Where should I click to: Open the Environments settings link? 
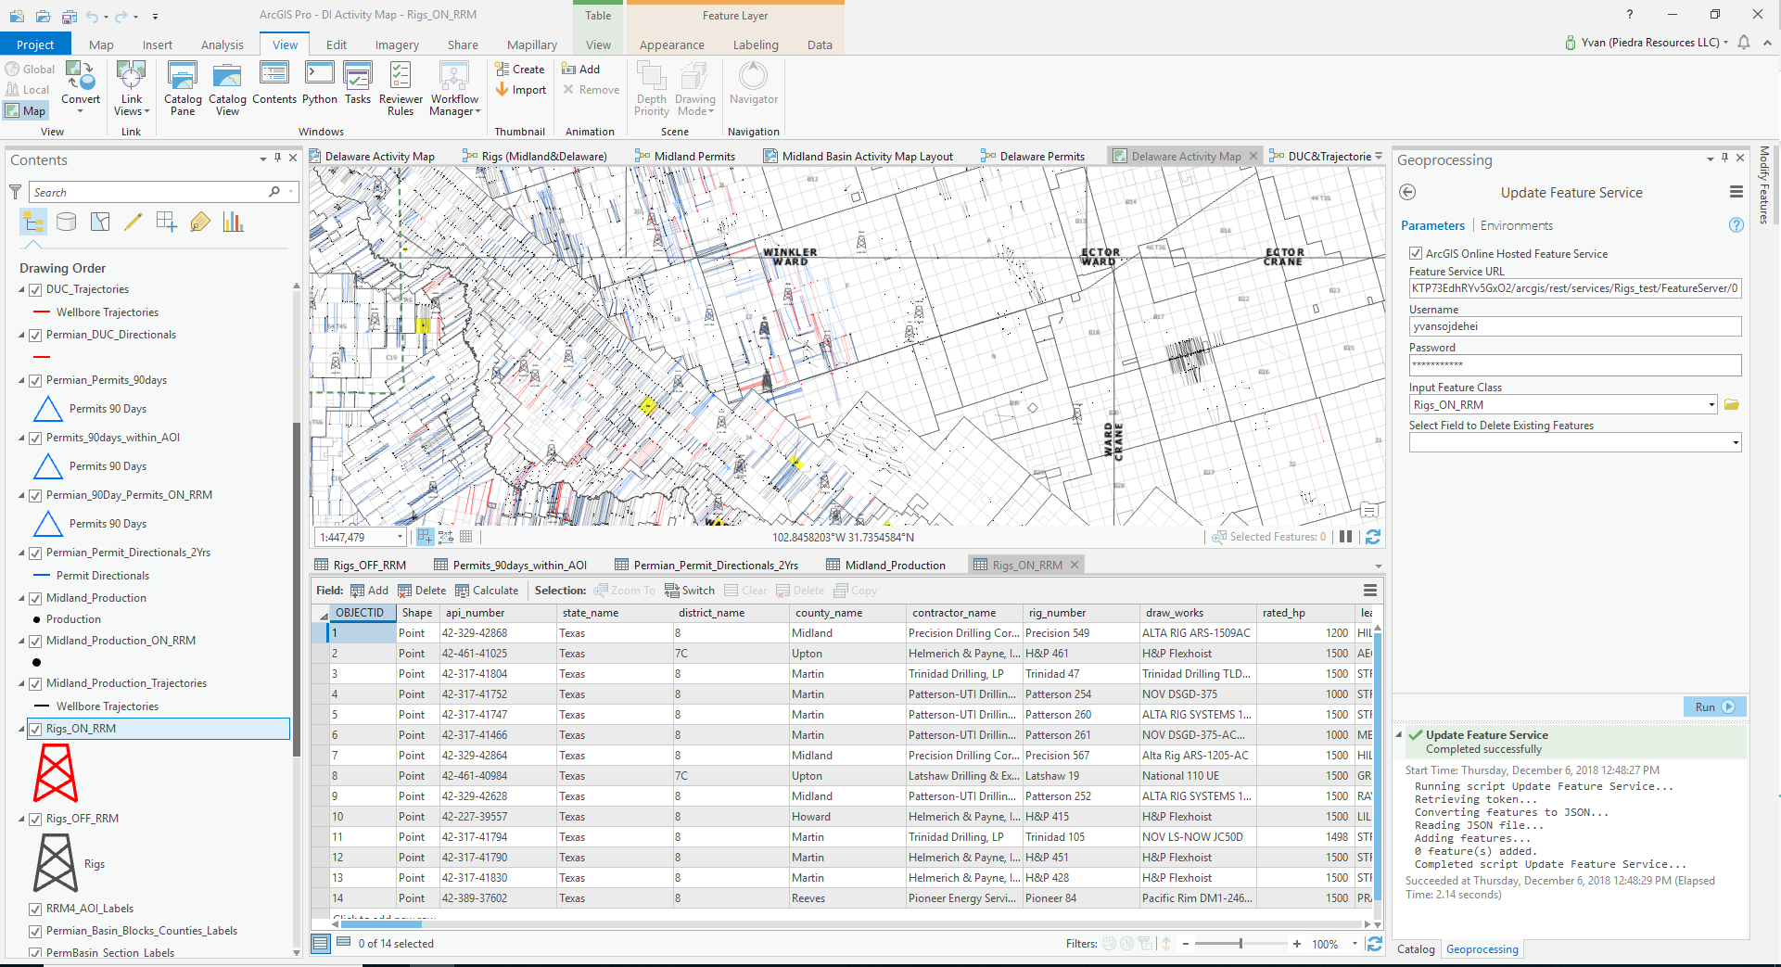coord(1516,225)
